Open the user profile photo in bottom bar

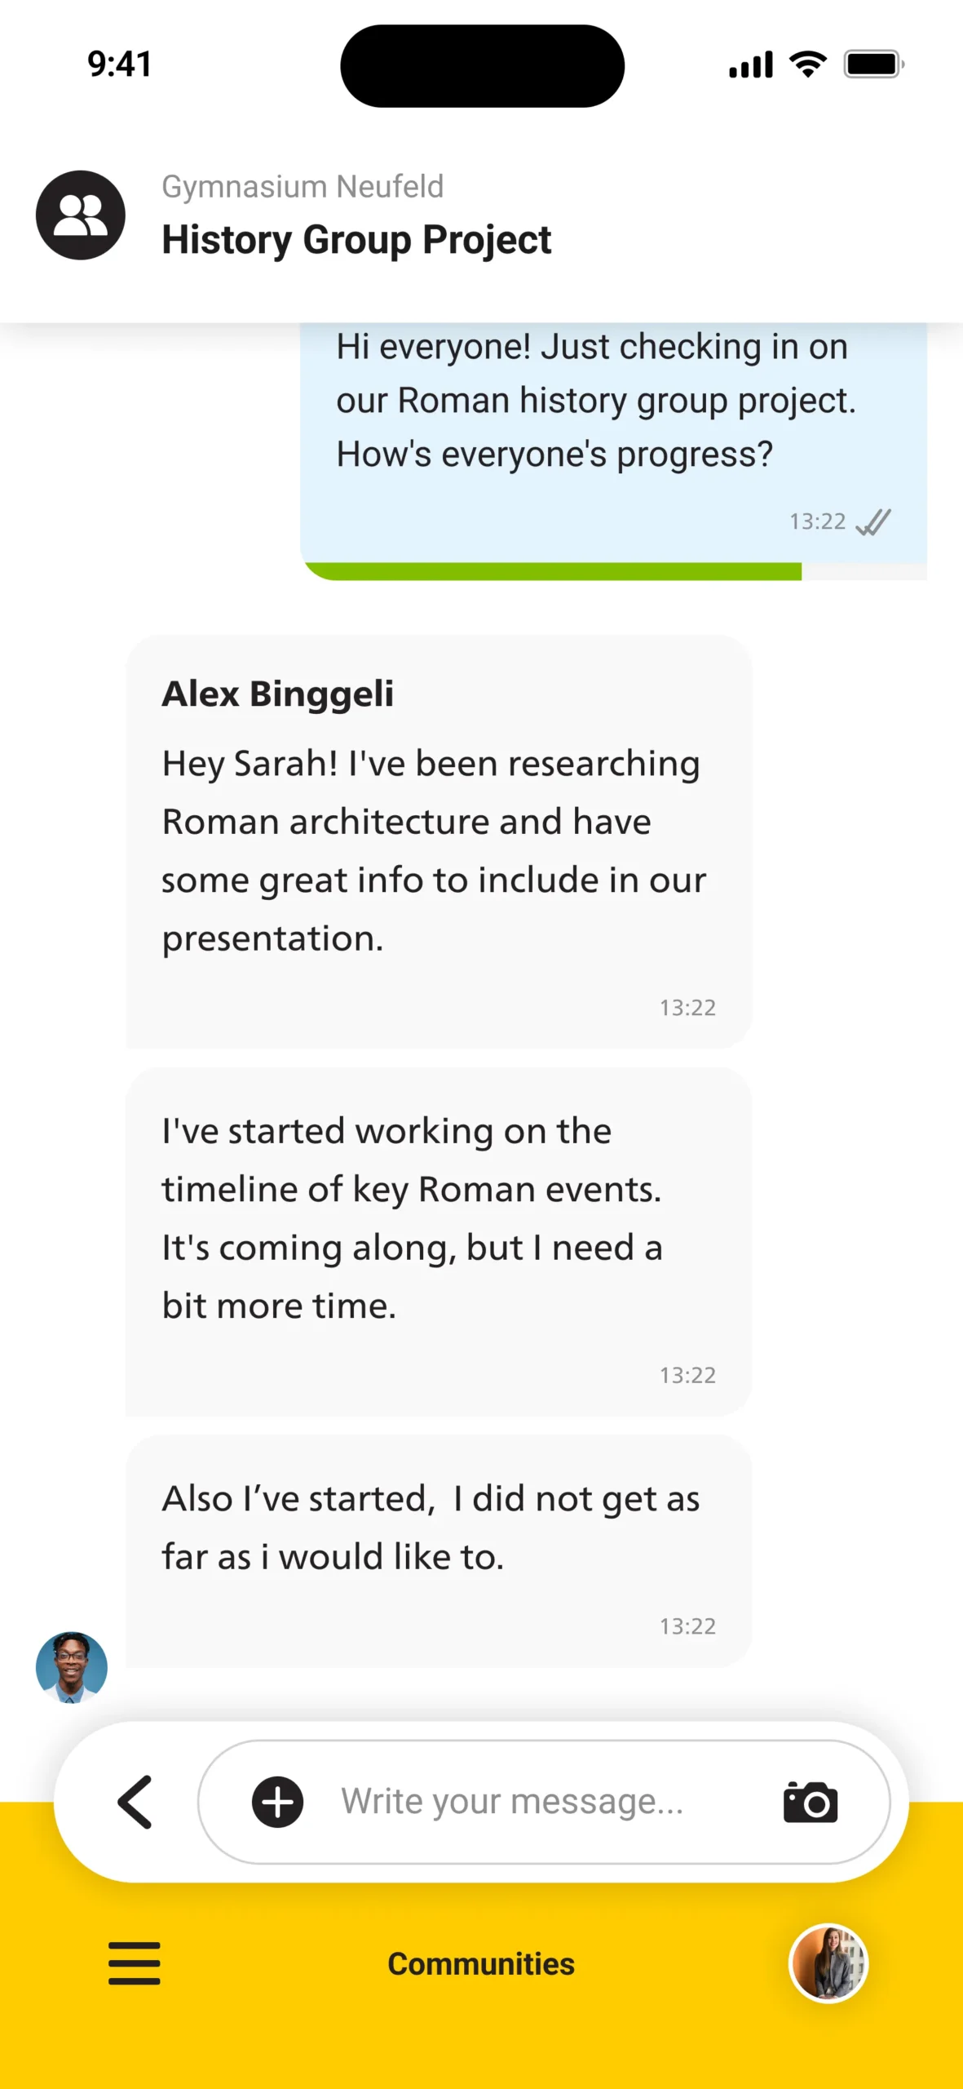pyautogui.click(x=828, y=1963)
